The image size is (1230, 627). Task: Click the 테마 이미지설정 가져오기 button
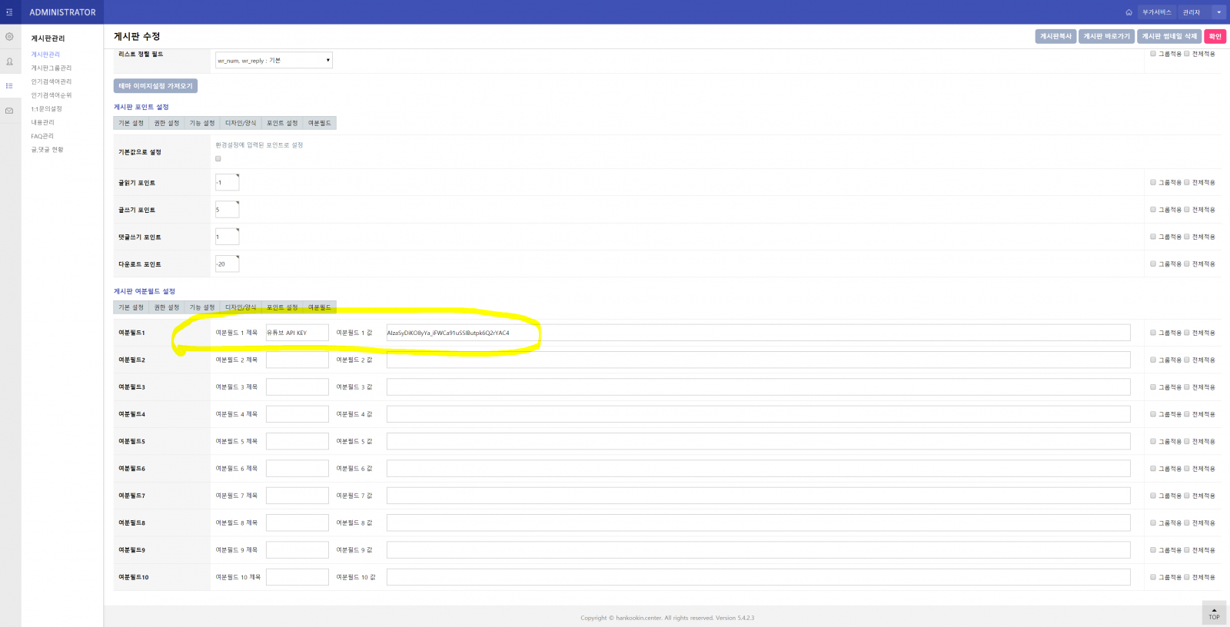pyautogui.click(x=155, y=86)
